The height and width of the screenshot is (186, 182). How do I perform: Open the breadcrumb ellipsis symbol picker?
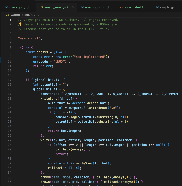(x=38, y=15)
